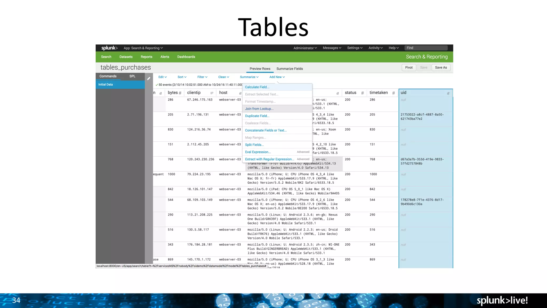This screenshot has height=308, width=547.
Task: Choose Duplicate Field... menu entry
Action: (x=277, y=116)
